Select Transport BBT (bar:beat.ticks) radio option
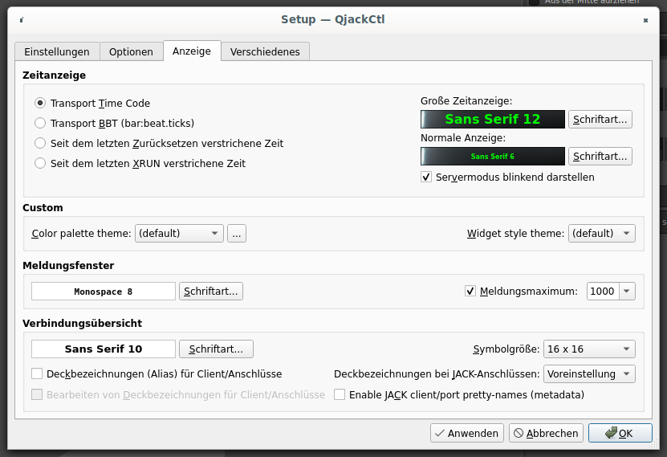Viewport: 667px width, 457px height. tap(40, 124)
